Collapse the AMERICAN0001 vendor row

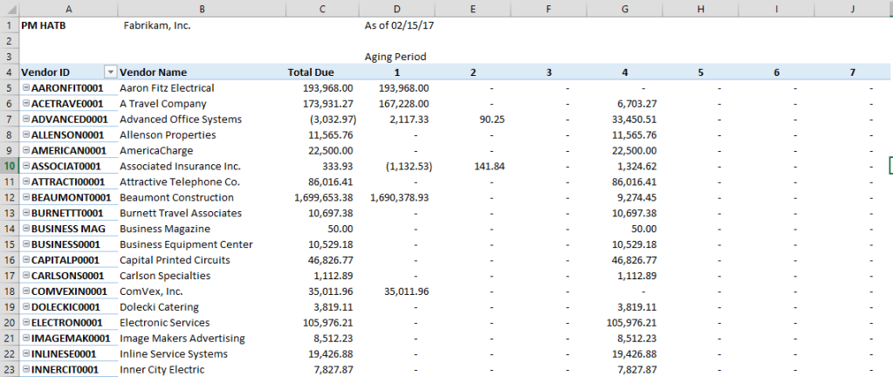25,150
